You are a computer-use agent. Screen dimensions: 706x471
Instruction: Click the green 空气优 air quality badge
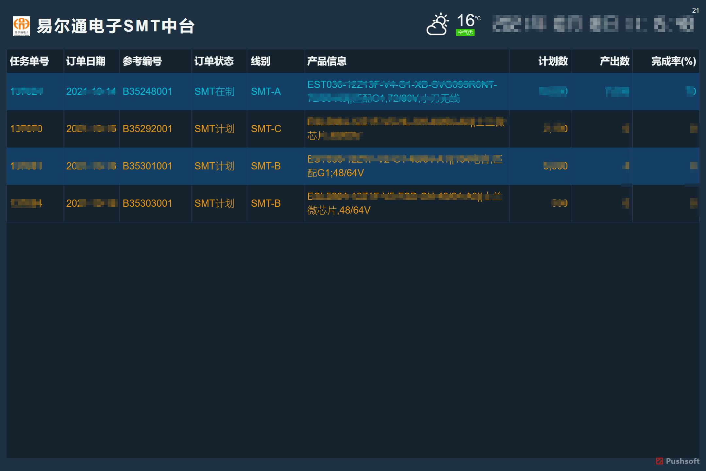465,32
